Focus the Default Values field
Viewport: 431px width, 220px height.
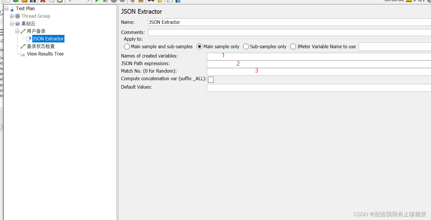click(x=319, y=88)
